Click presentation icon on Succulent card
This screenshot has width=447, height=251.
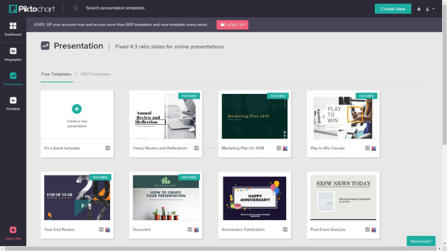(x=190, y=229)
